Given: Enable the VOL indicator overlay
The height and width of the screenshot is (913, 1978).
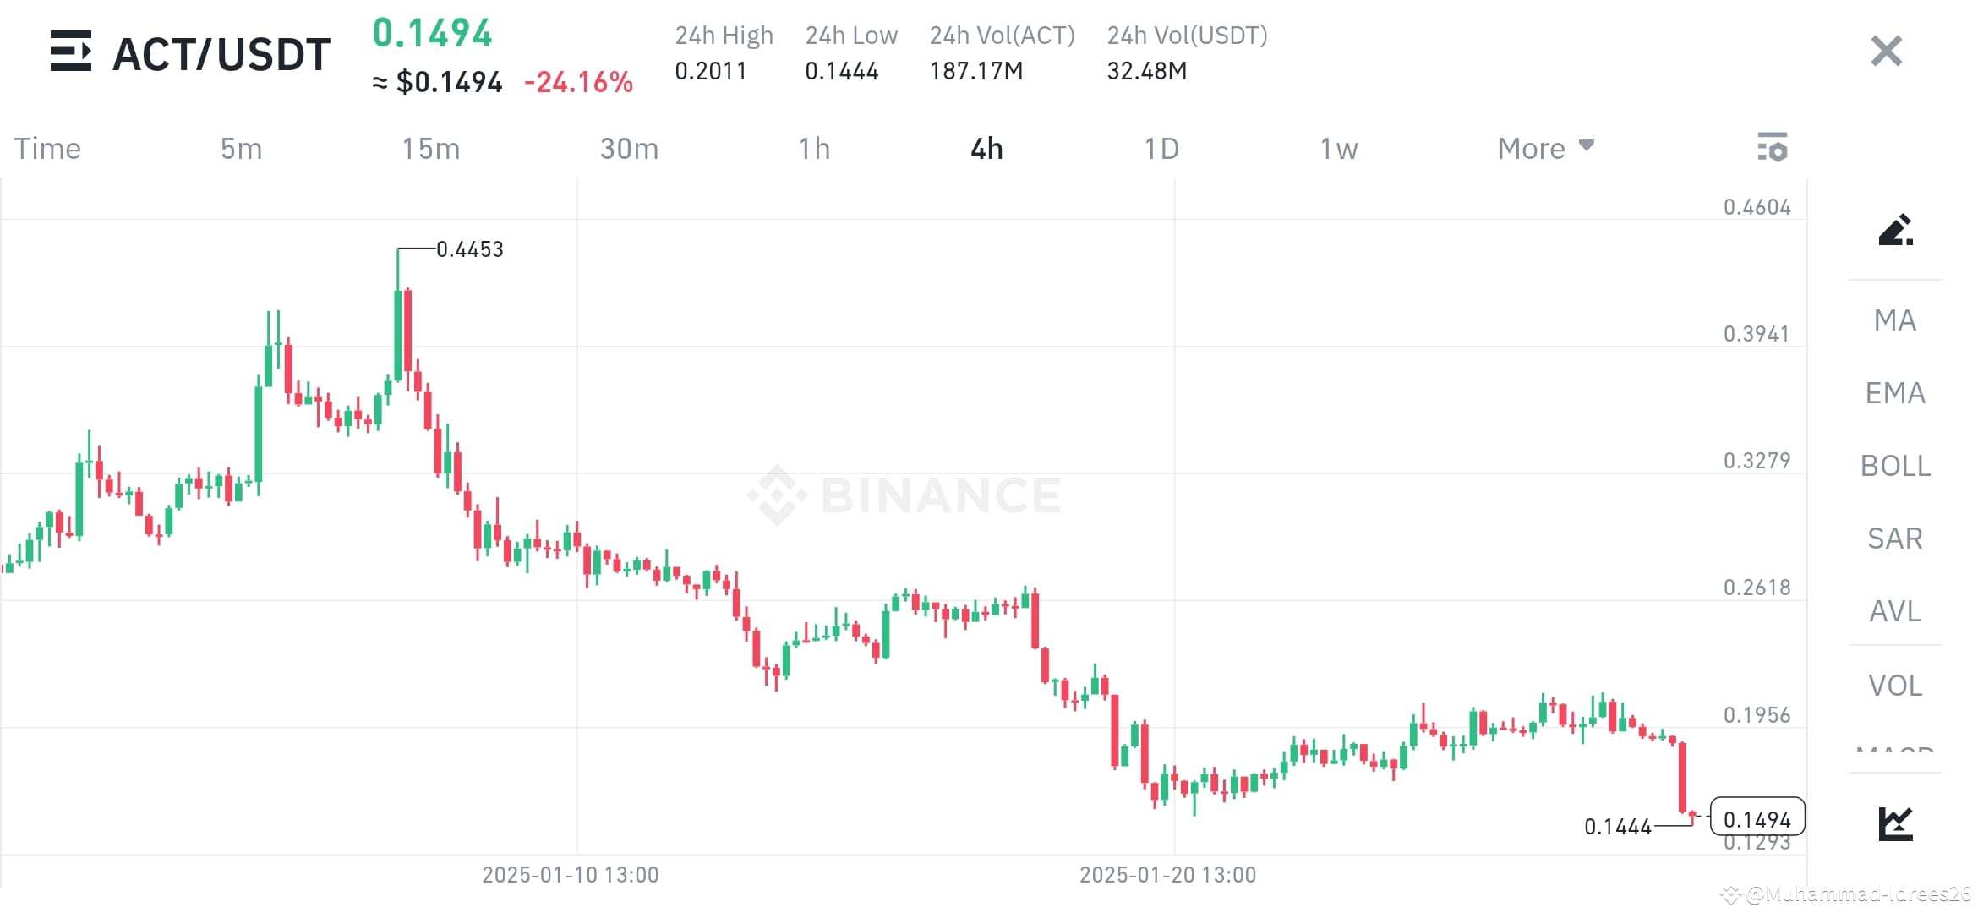Looking at the screenshot, I should (x=1895, y=686).
